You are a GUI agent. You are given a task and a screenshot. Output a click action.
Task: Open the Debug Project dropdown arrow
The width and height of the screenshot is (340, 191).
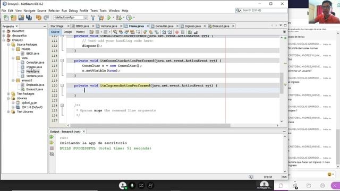coord(124,18)
